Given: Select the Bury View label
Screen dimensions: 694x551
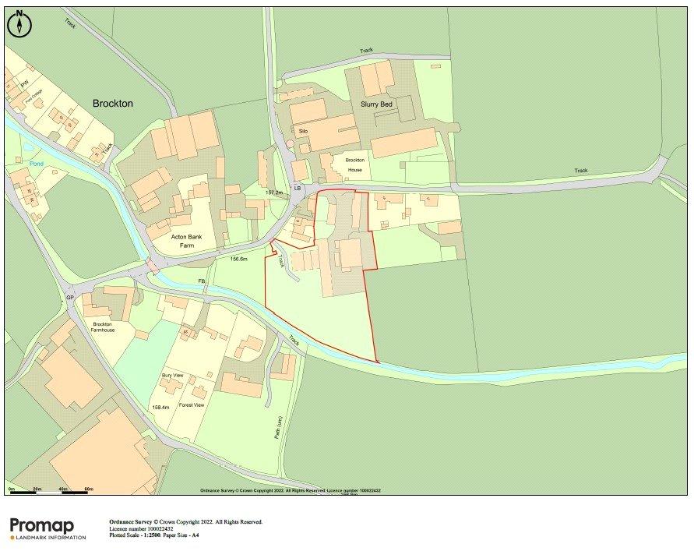Looking at the screenshot, I should pyautogui.click(x=172, y=376).
